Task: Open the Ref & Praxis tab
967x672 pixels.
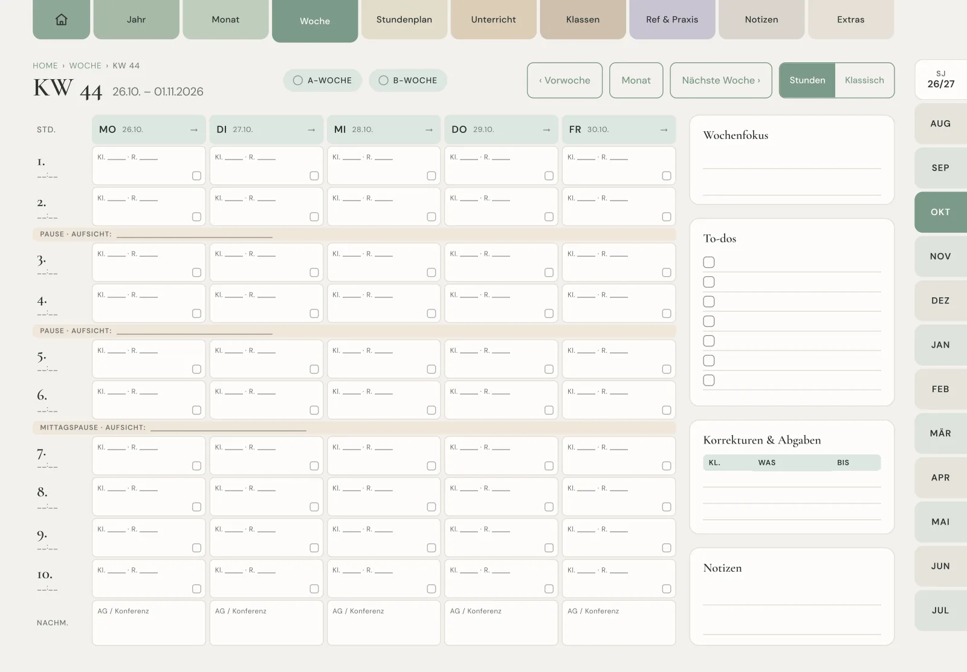Action: click(x=672, y=19)
